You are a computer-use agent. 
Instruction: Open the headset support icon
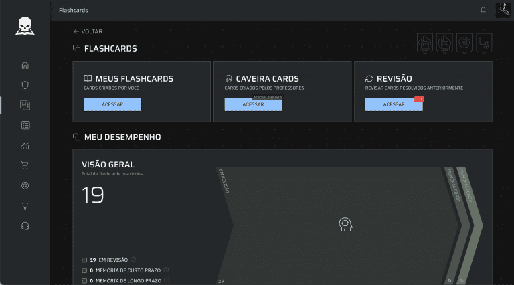click(x=25, y=225)
